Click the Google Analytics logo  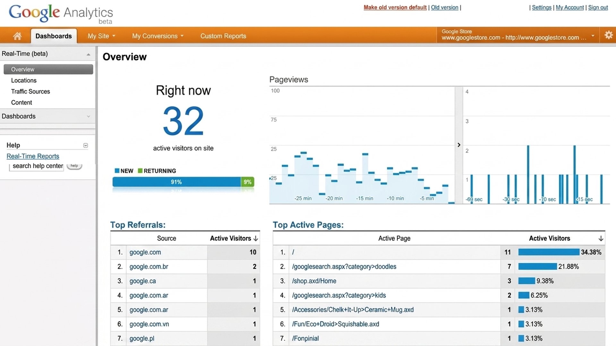click(x=61, y=13)
